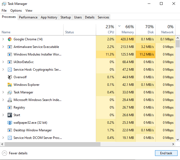Click the 420.3 MB memory cell
180x160 pixels.
point(126,39)
